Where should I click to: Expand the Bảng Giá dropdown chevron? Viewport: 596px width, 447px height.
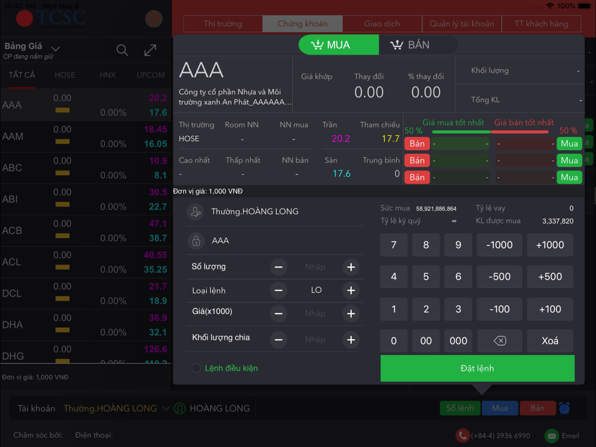pyautogui.click(x=55, y=49)
